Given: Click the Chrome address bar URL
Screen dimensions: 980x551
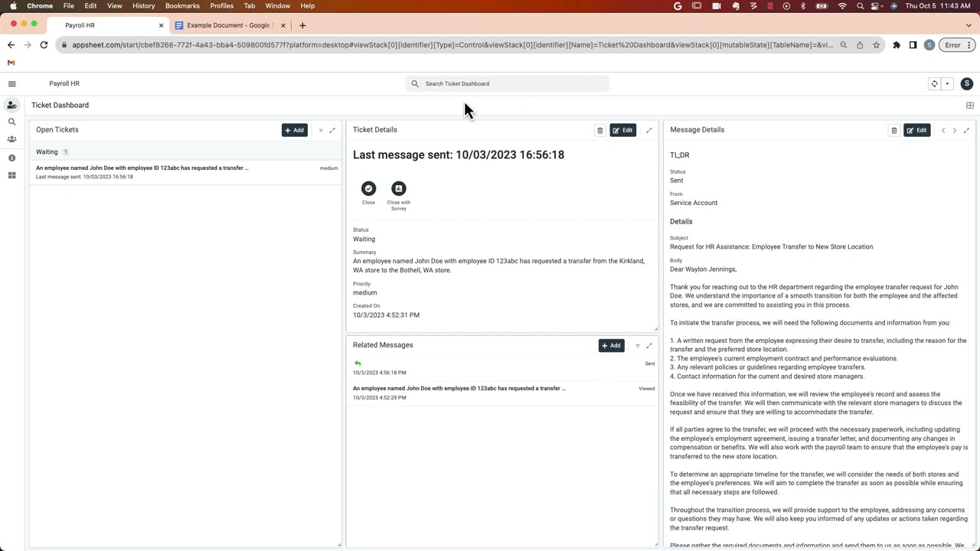Looking at the screenshot, I should tap(452, 45).
